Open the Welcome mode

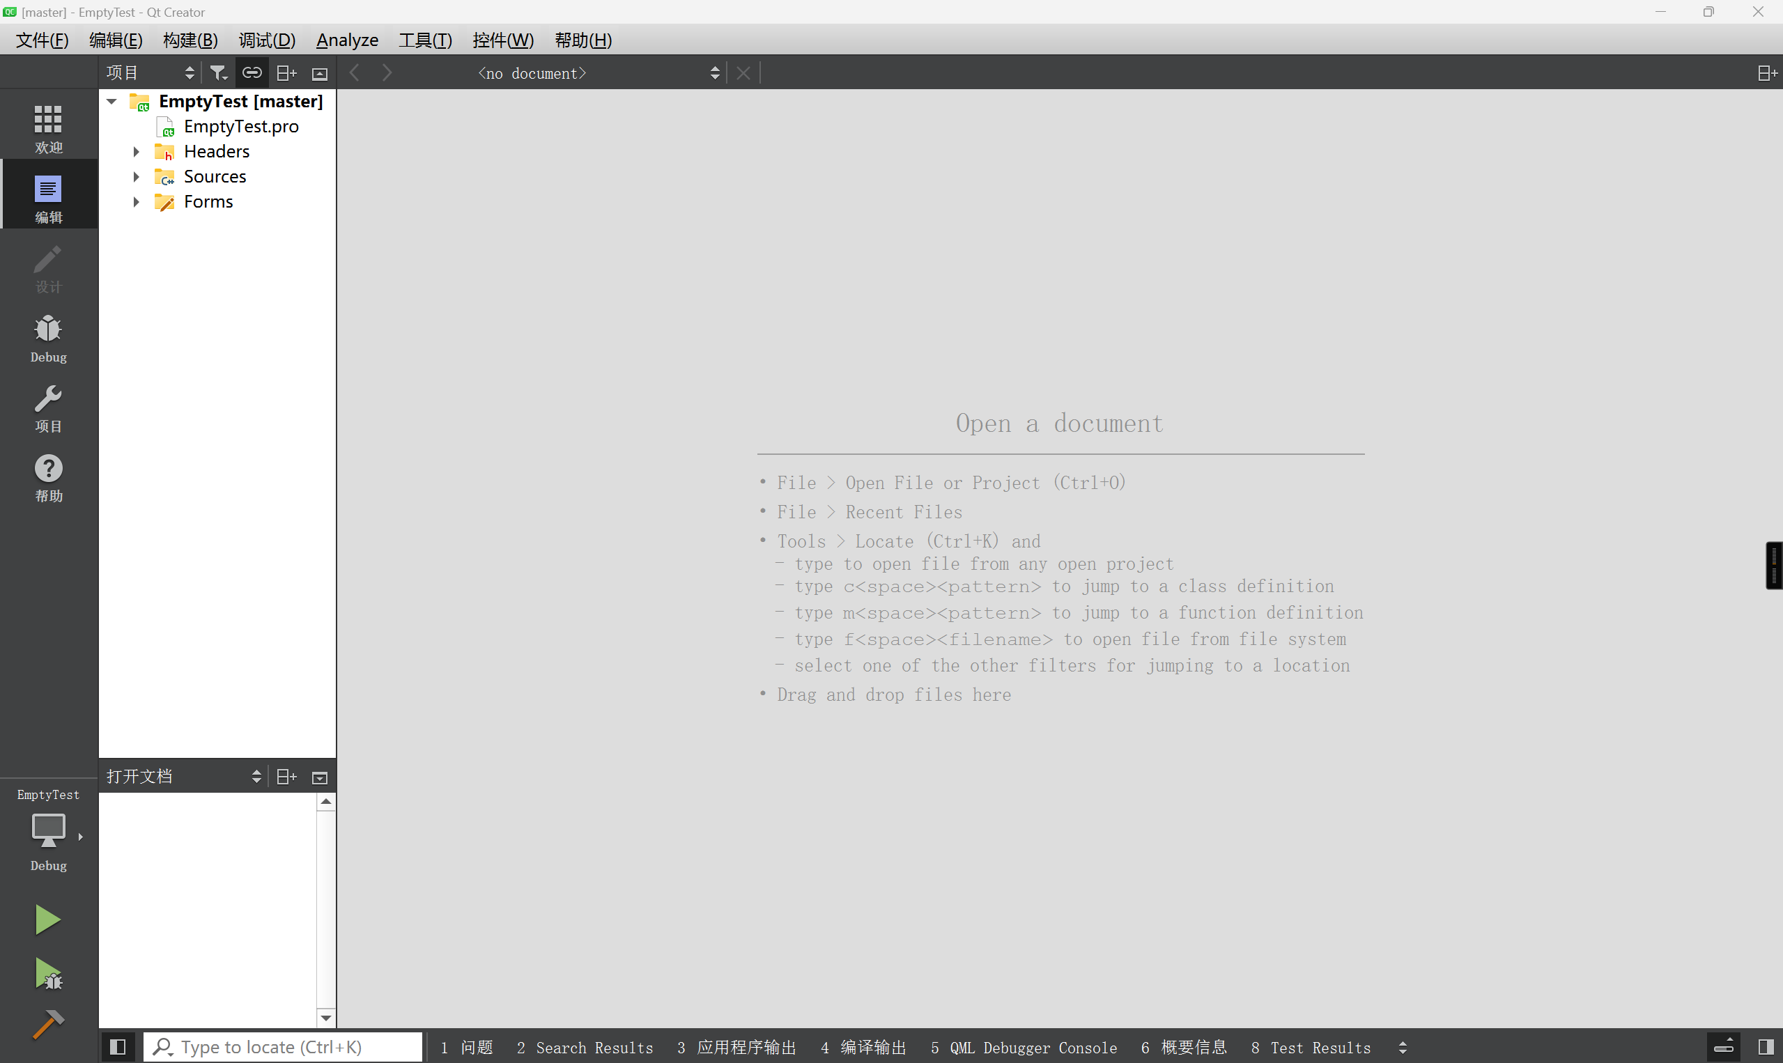(x=48, y=127)
